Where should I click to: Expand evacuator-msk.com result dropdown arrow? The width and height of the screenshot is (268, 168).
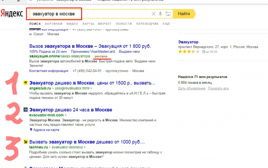66,115
